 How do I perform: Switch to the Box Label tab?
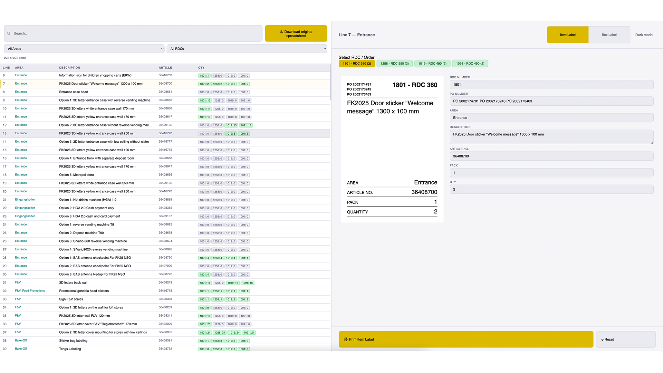point(609,35)
